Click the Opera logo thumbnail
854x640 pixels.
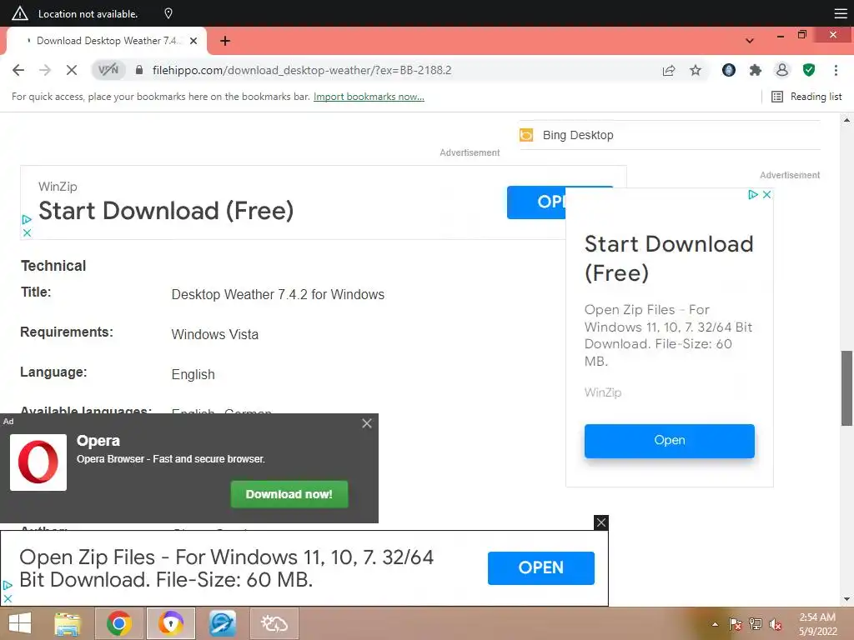point(38,462)
